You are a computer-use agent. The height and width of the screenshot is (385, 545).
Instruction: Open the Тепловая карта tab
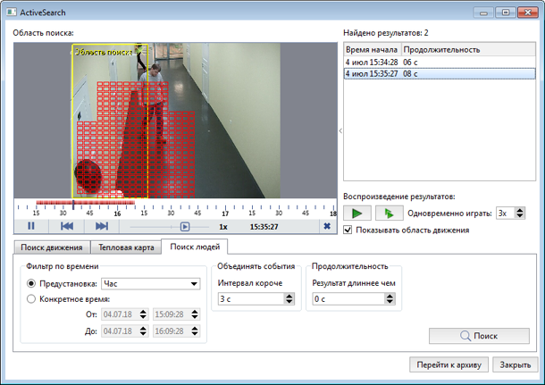coord(125,247)
